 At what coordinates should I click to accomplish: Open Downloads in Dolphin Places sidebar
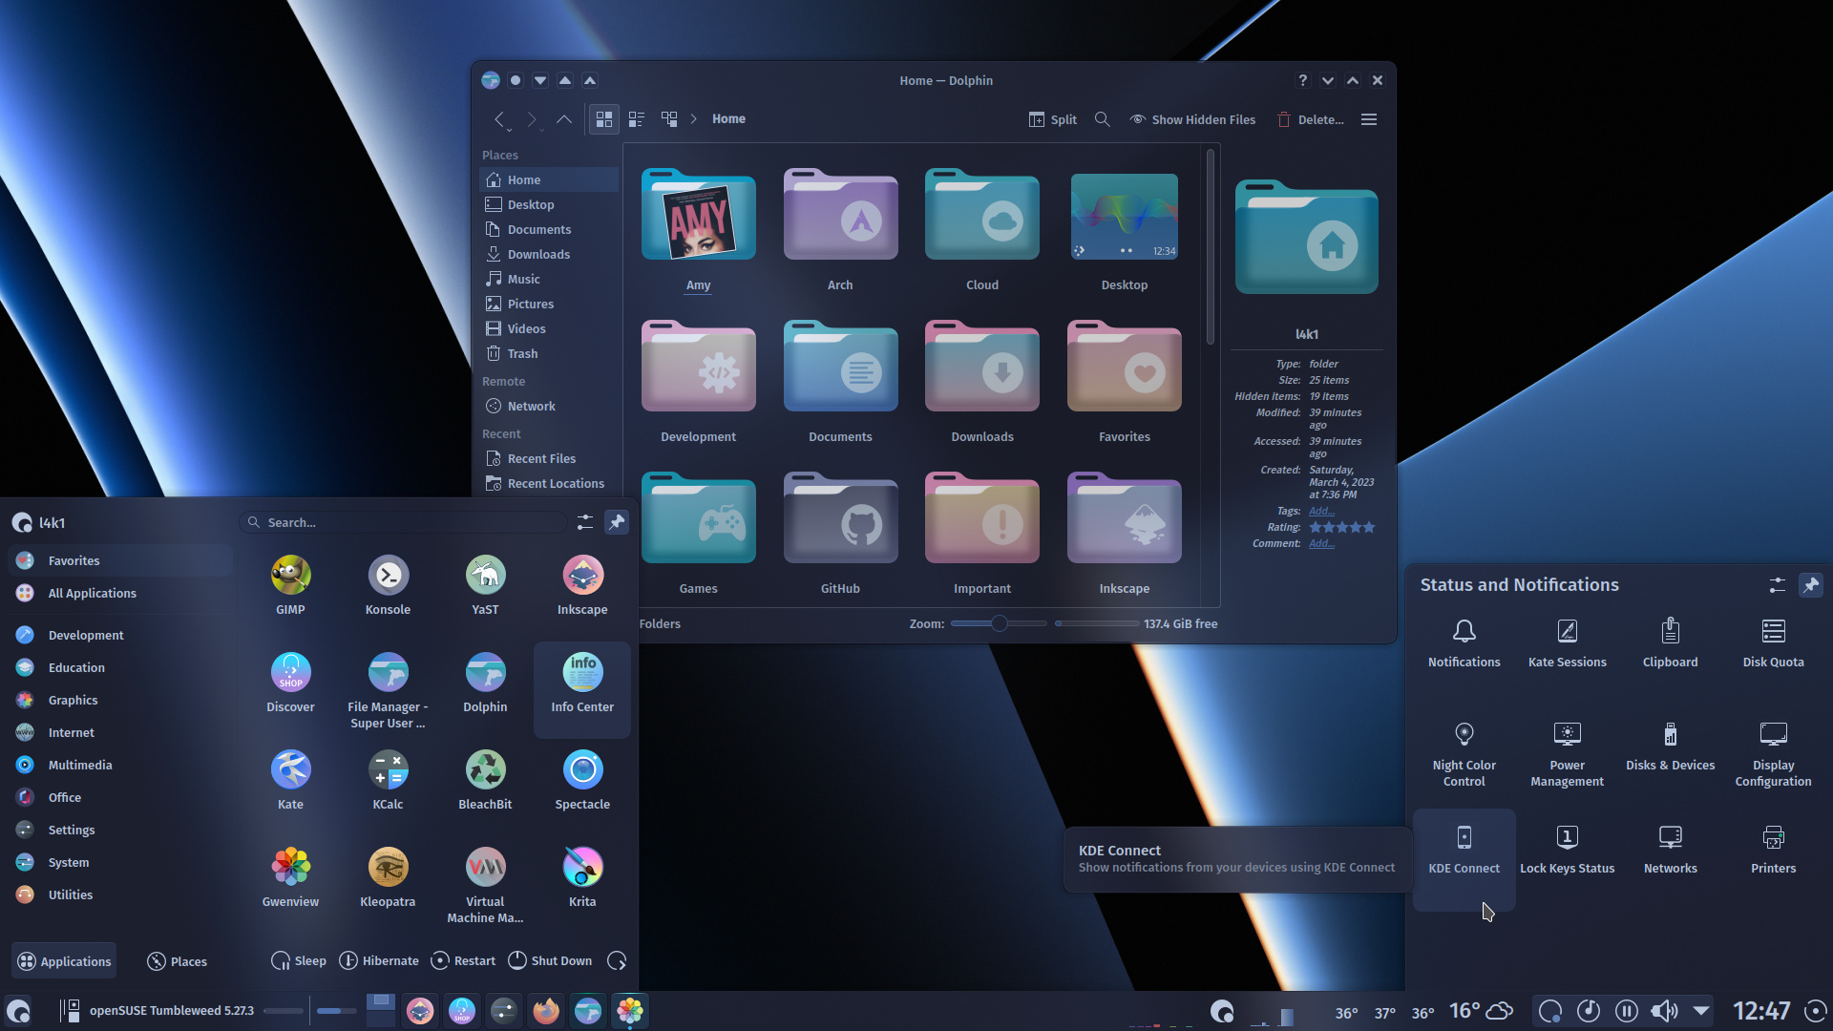pos(549,254)
